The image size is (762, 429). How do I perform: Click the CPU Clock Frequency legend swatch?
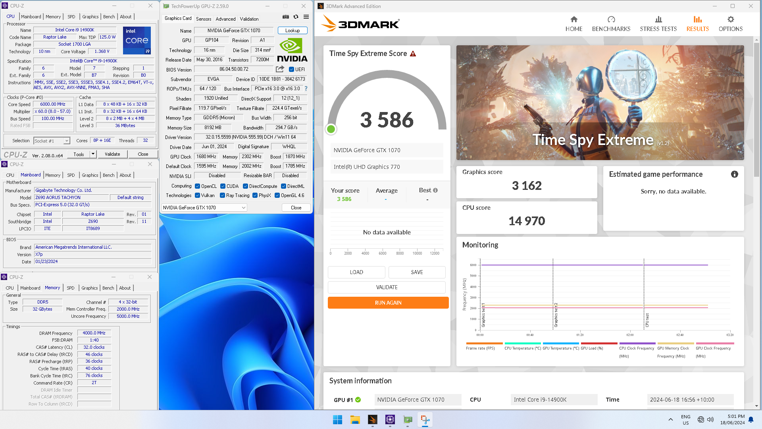[637, 343]
